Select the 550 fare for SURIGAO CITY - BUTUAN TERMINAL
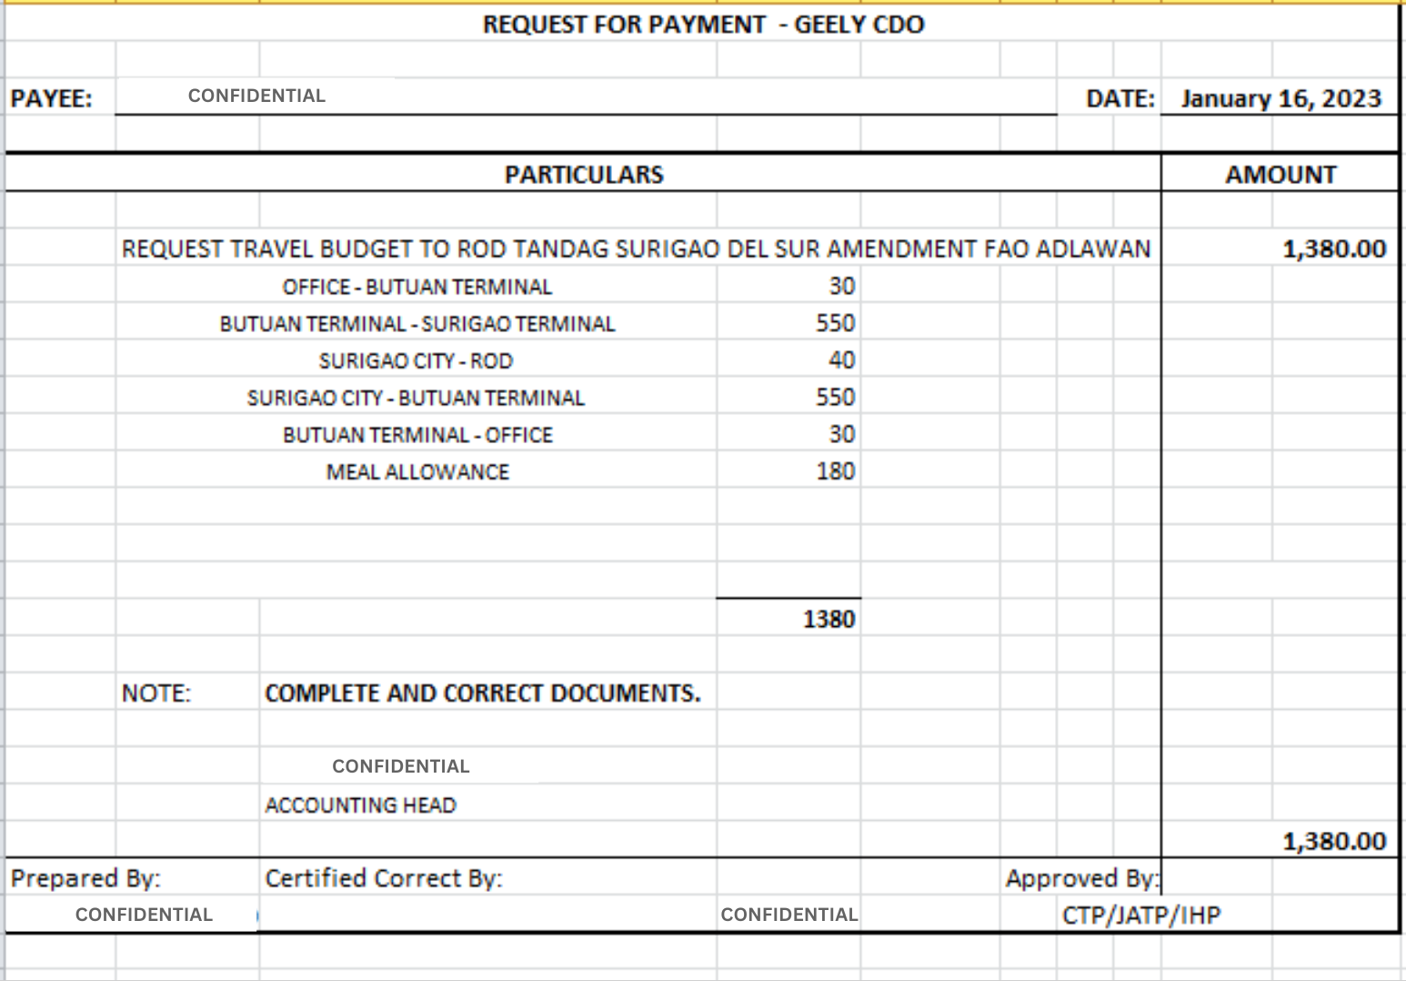Screen dimensions: 1406x981 [836, 397]
